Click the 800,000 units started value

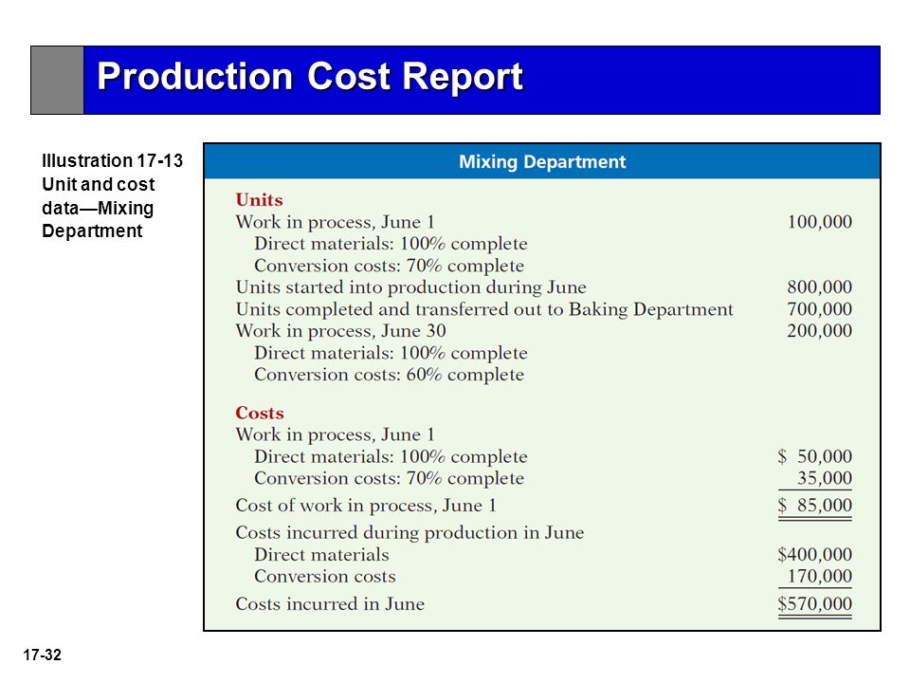819,286
